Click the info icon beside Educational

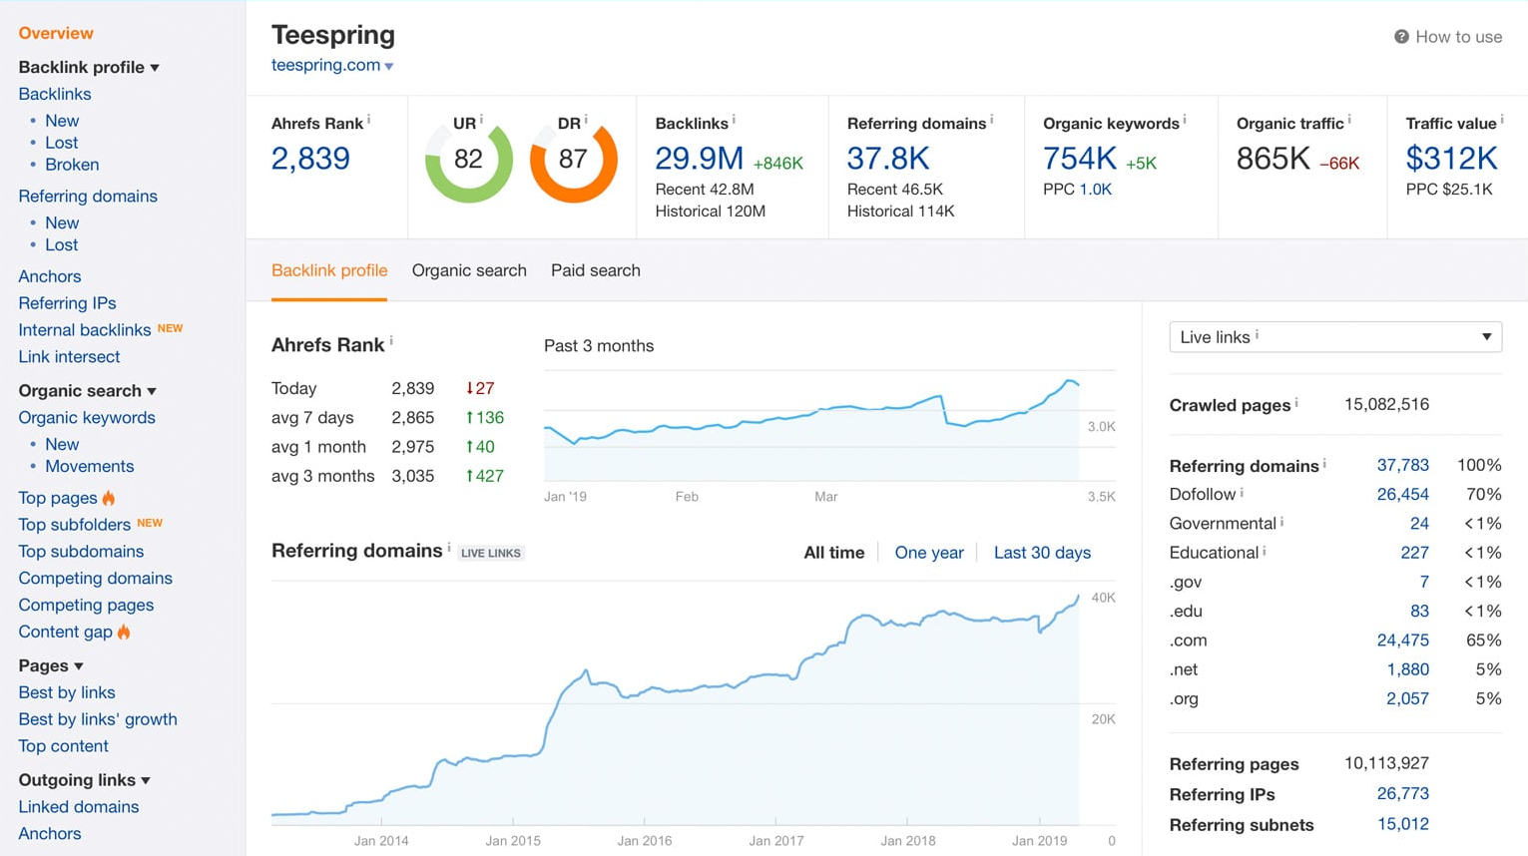[1265, 550]
